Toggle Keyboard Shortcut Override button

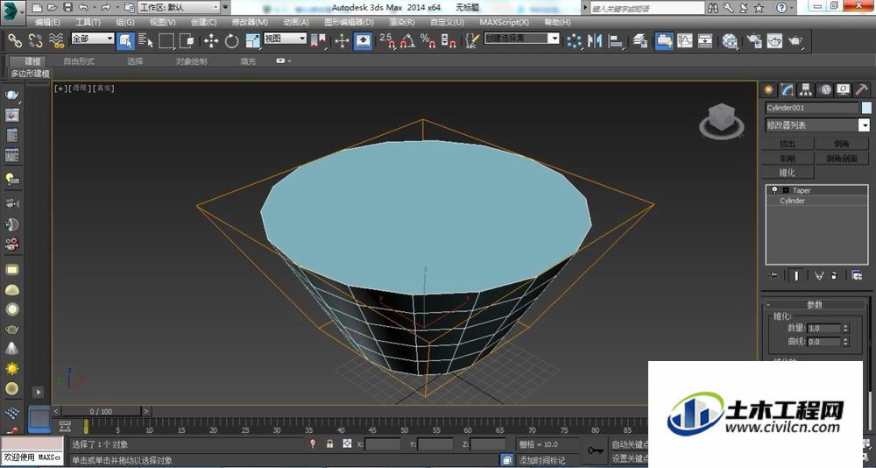pos(364,40)
